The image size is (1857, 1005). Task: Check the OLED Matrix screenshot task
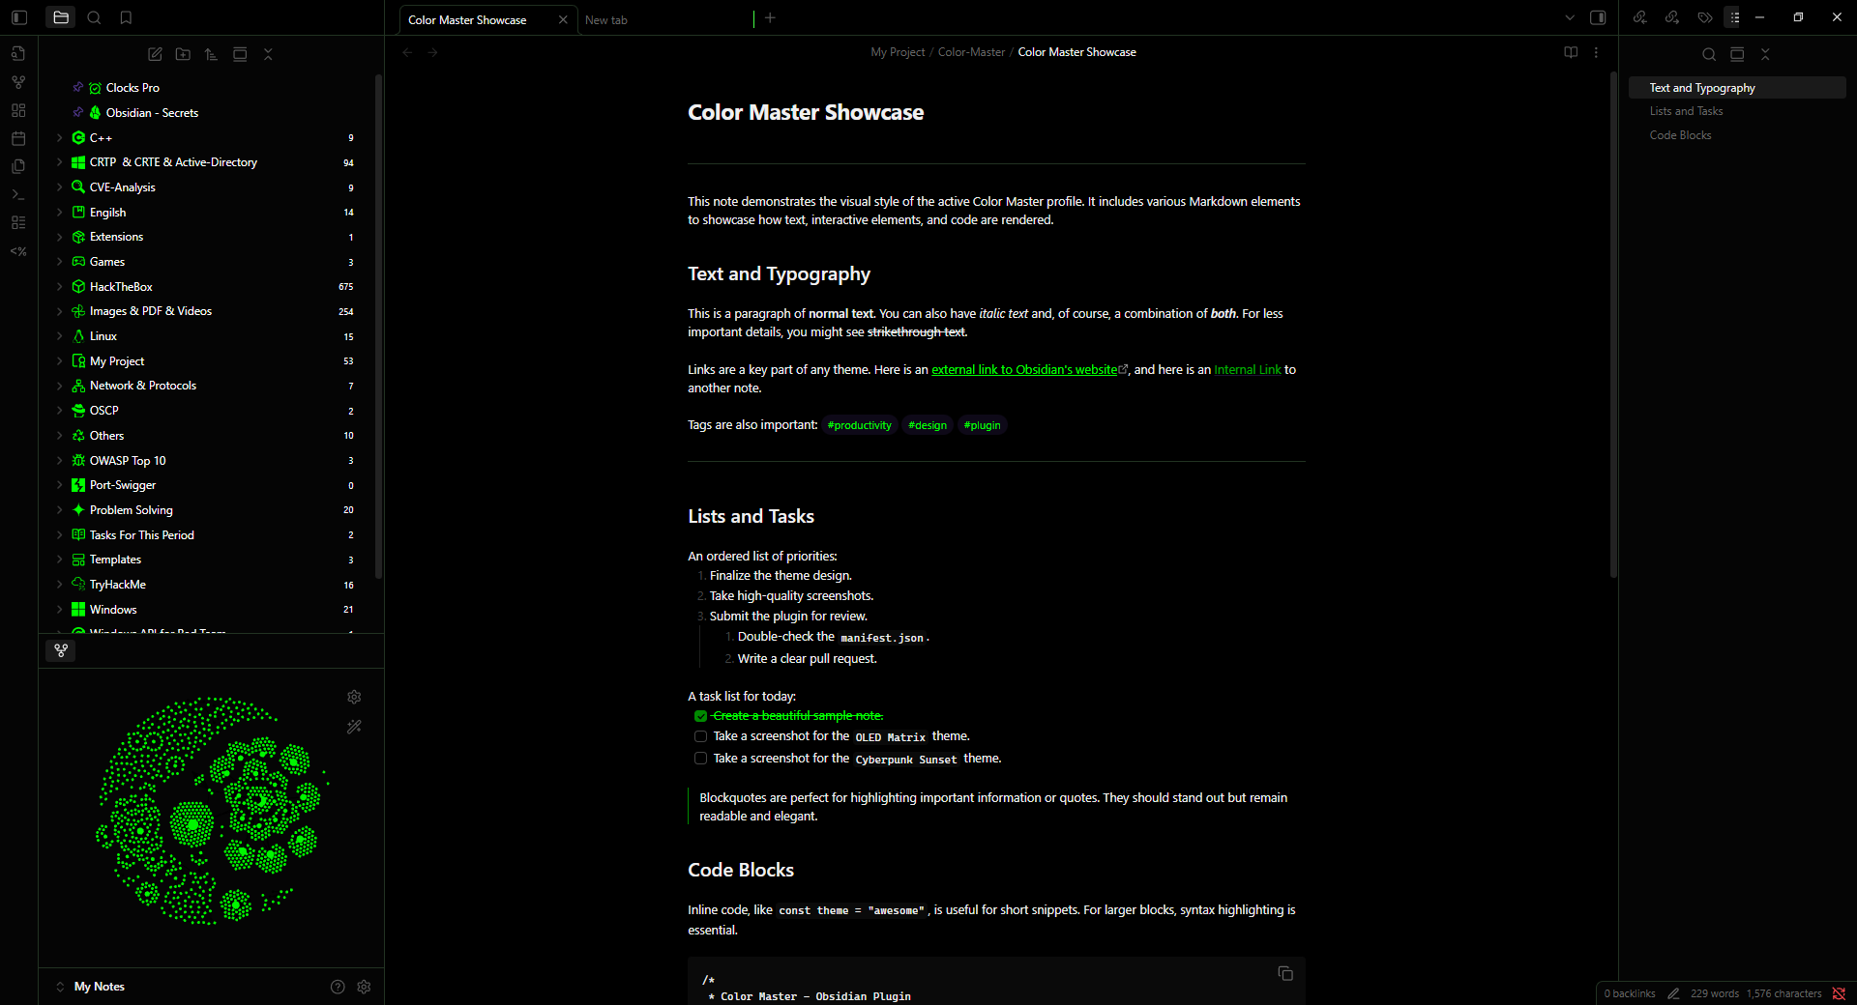coord(700,736)
